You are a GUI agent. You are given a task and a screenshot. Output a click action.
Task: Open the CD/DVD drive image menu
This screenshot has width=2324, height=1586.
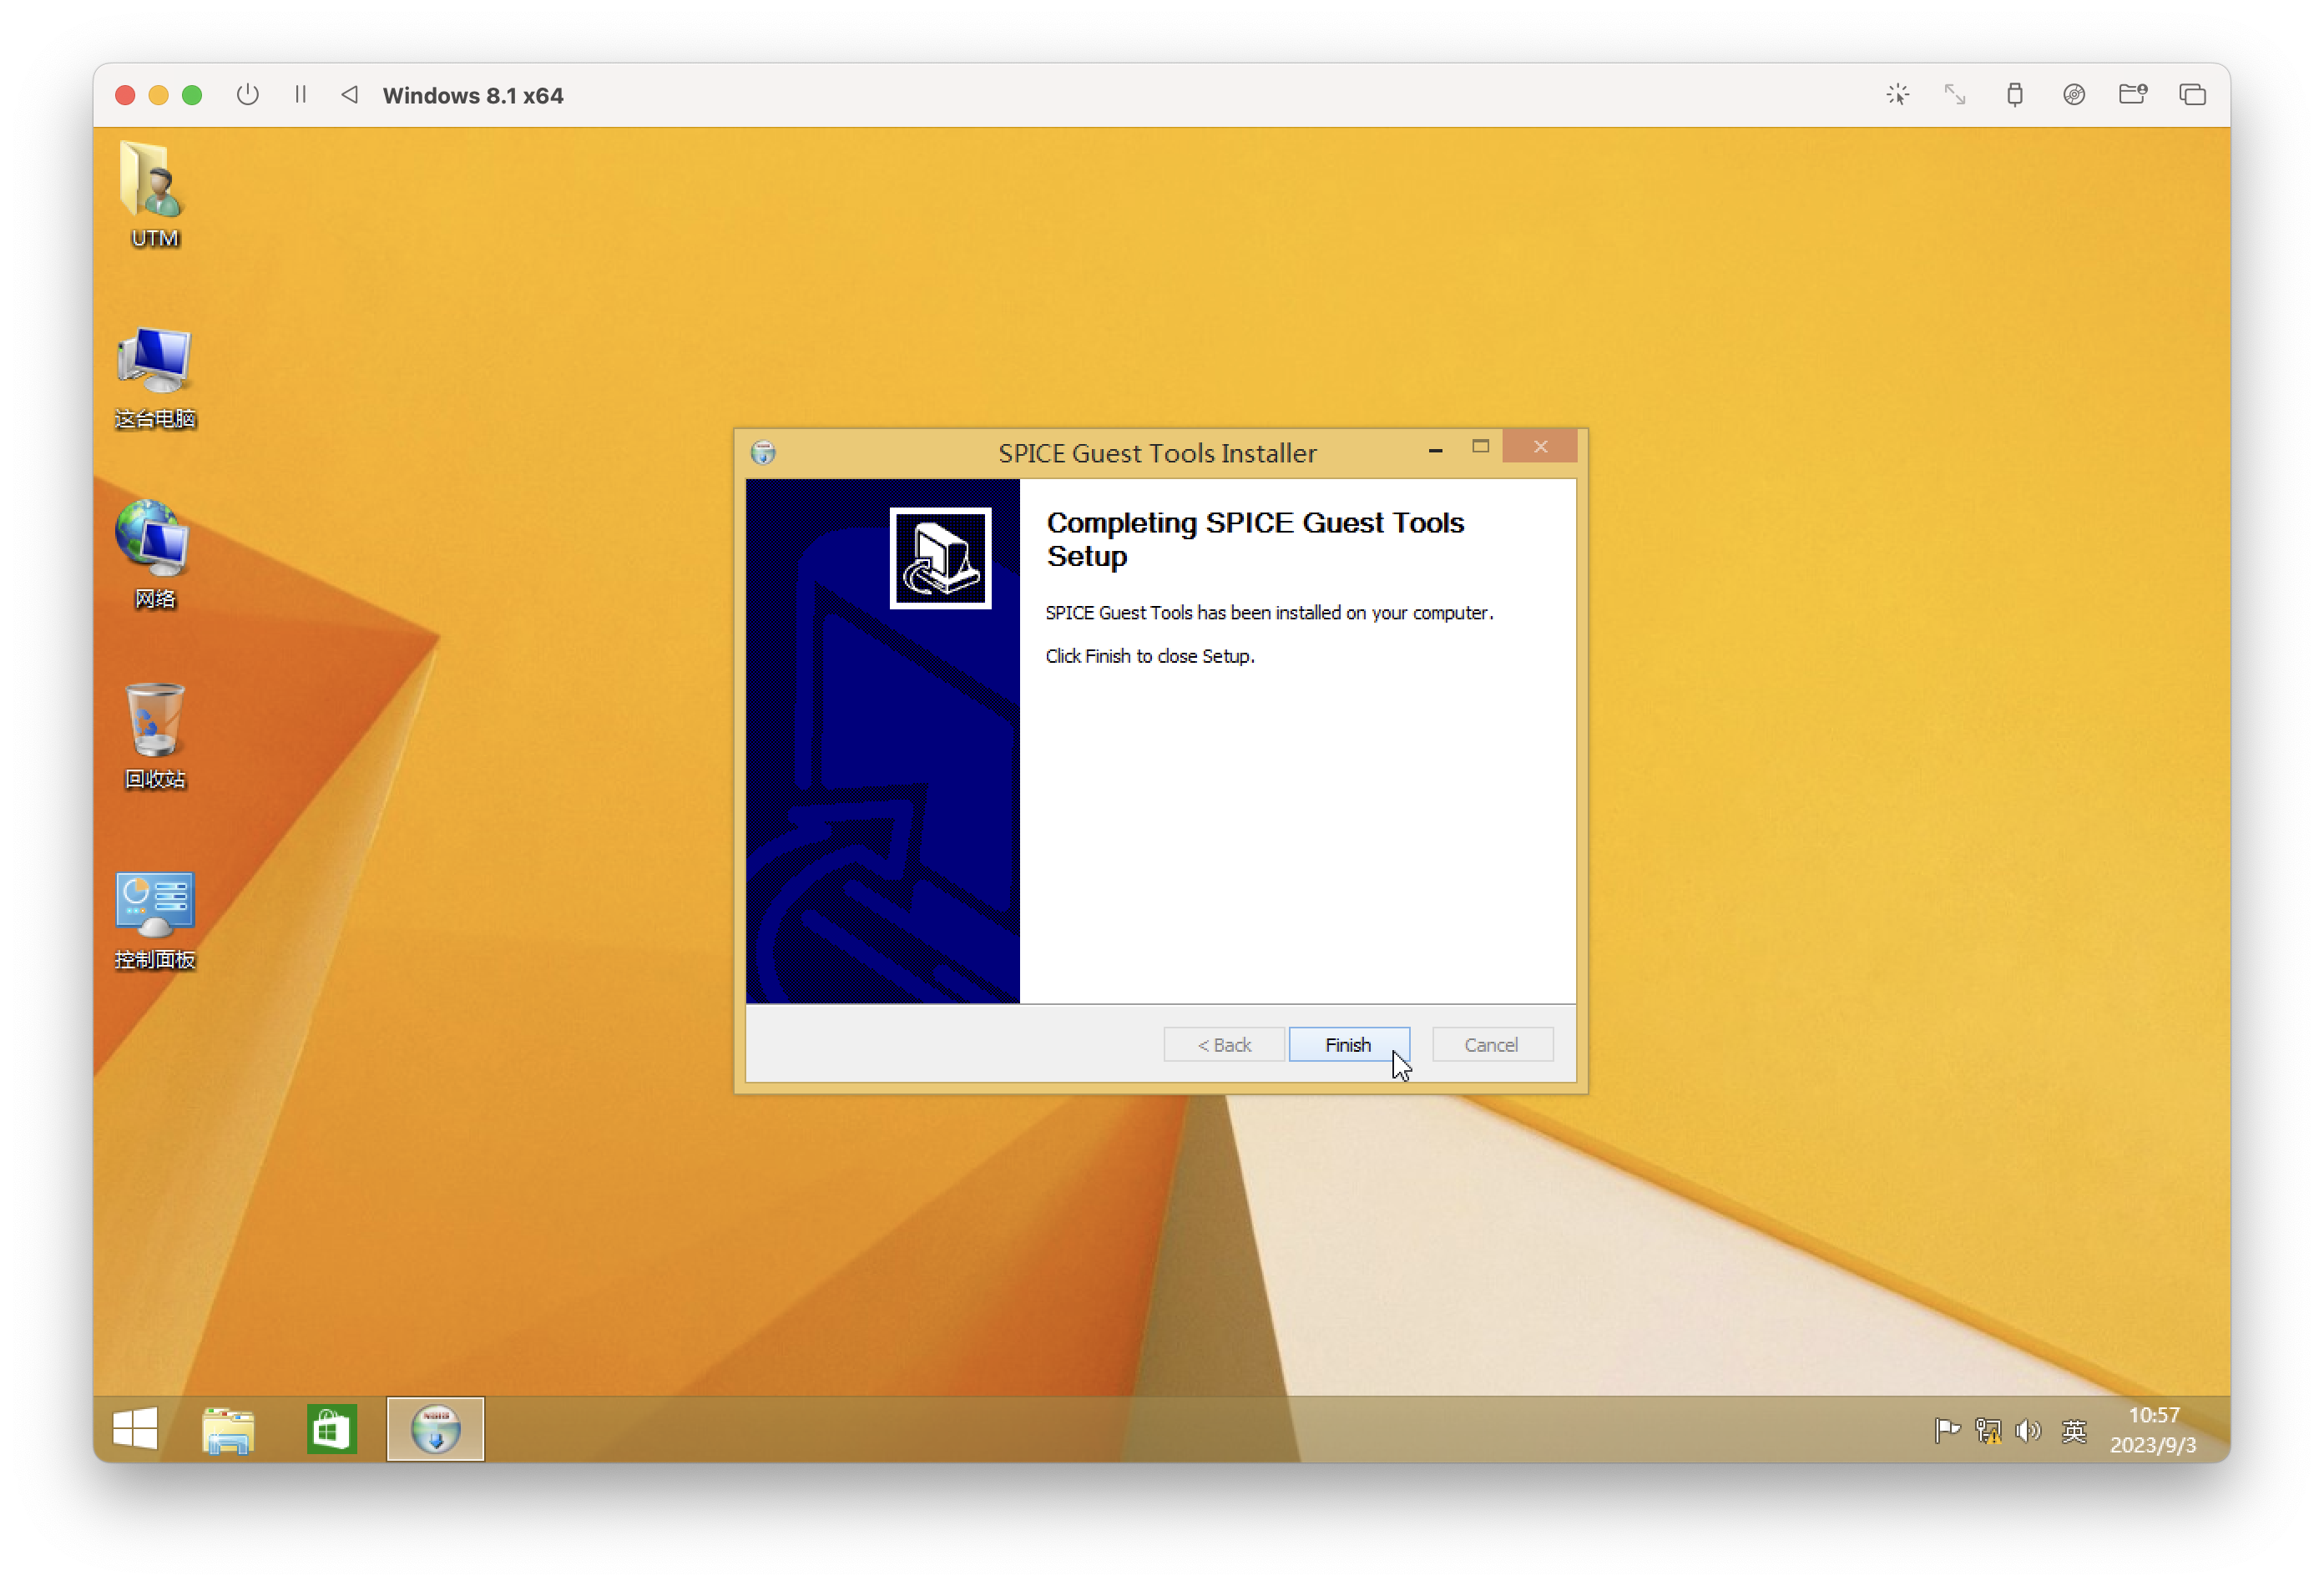pyautogui.click(x=2074, y=95)
